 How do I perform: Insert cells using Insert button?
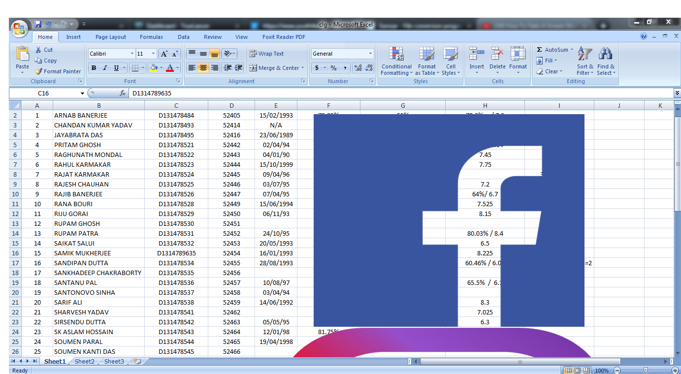tap(476, 61)
